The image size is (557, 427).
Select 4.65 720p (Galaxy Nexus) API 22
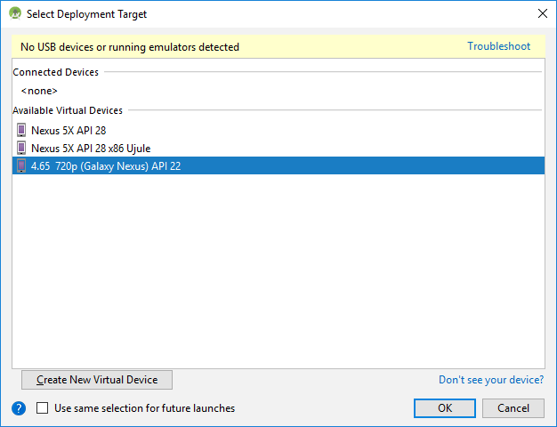tap(106, 166)
